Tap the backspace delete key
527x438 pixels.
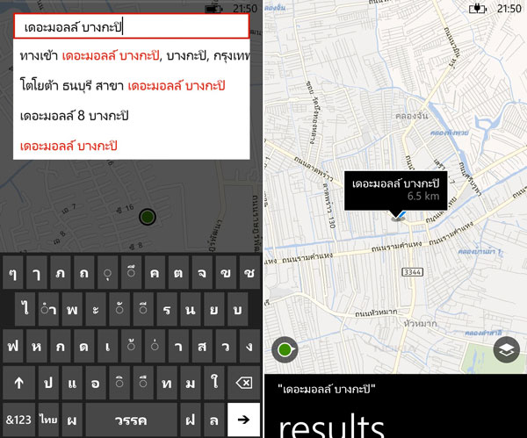click(244, 383)
